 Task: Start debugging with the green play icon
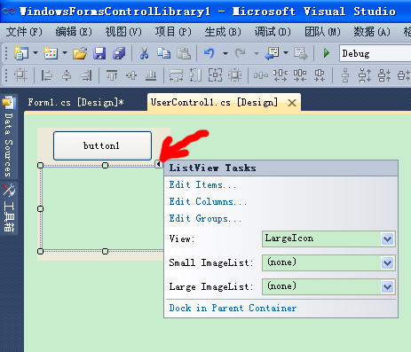tap(327, 53)
